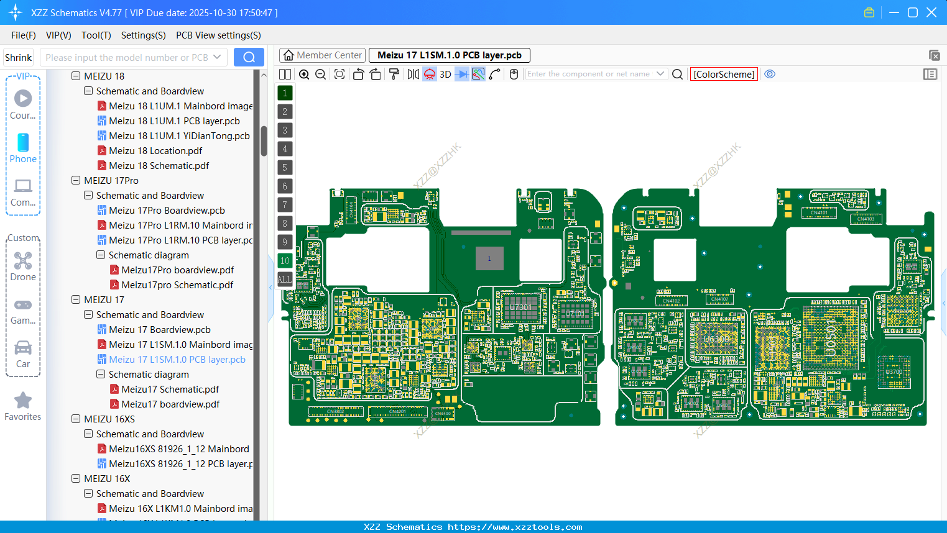Activate the mirror flip view tool
Viewport: 947px width, 533px height.
pos(413,74)
